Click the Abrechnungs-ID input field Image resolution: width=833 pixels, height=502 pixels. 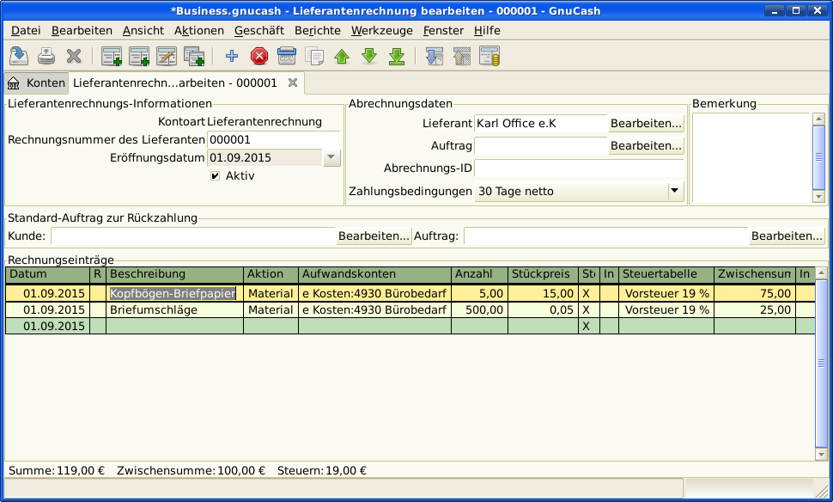tap(579, 168)
